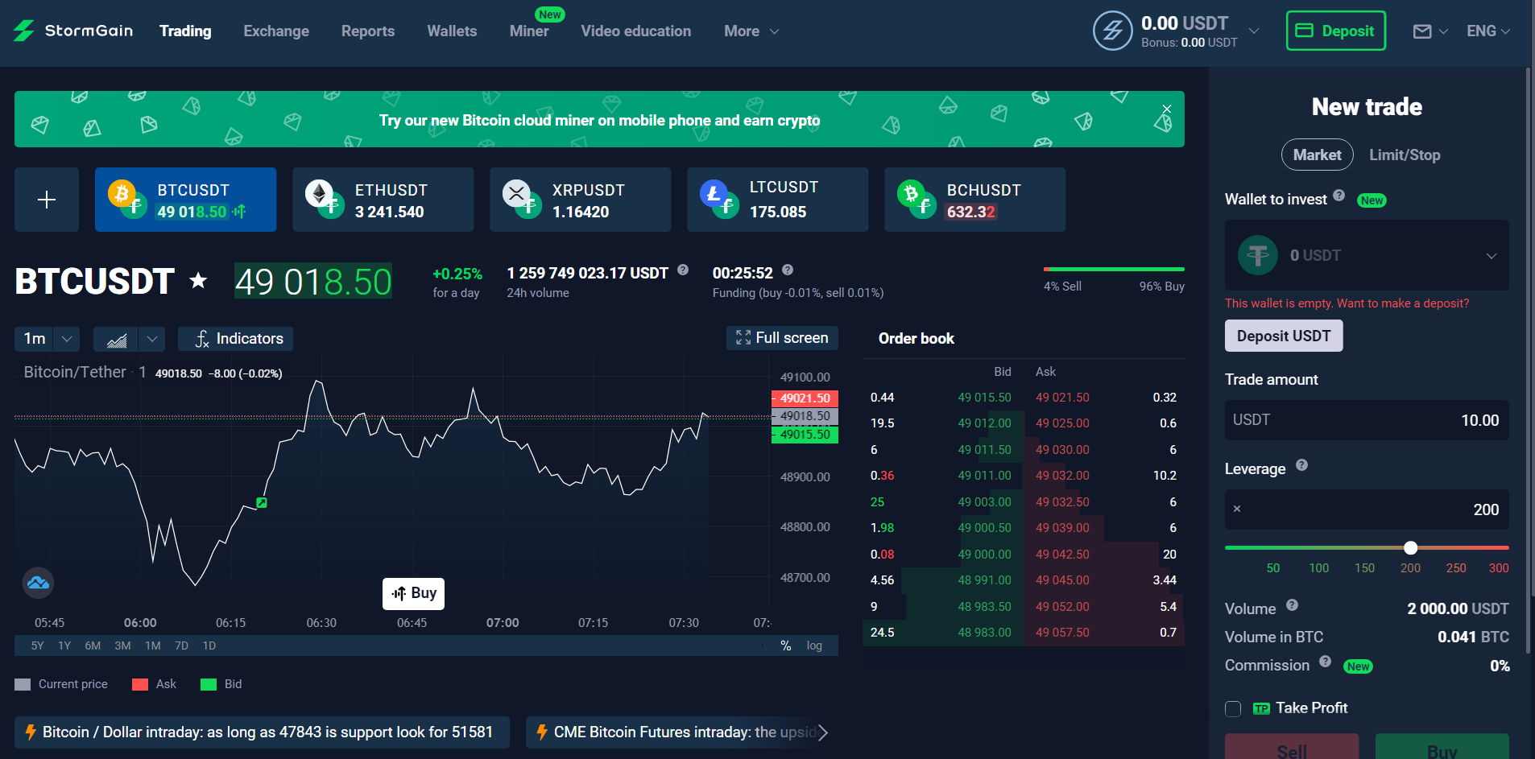
Task: Open the ENG language dropdown
Action: 1488,31
